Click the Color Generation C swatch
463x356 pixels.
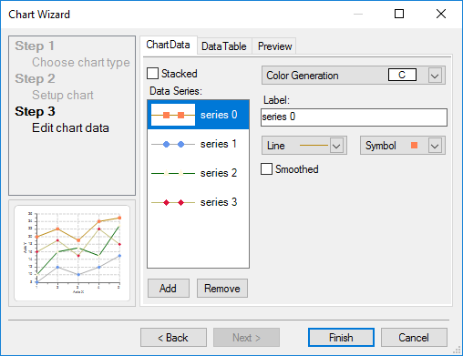point(402,75)
